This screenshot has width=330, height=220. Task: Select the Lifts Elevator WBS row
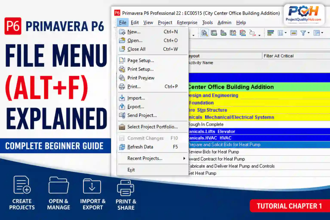pos(259,131)
